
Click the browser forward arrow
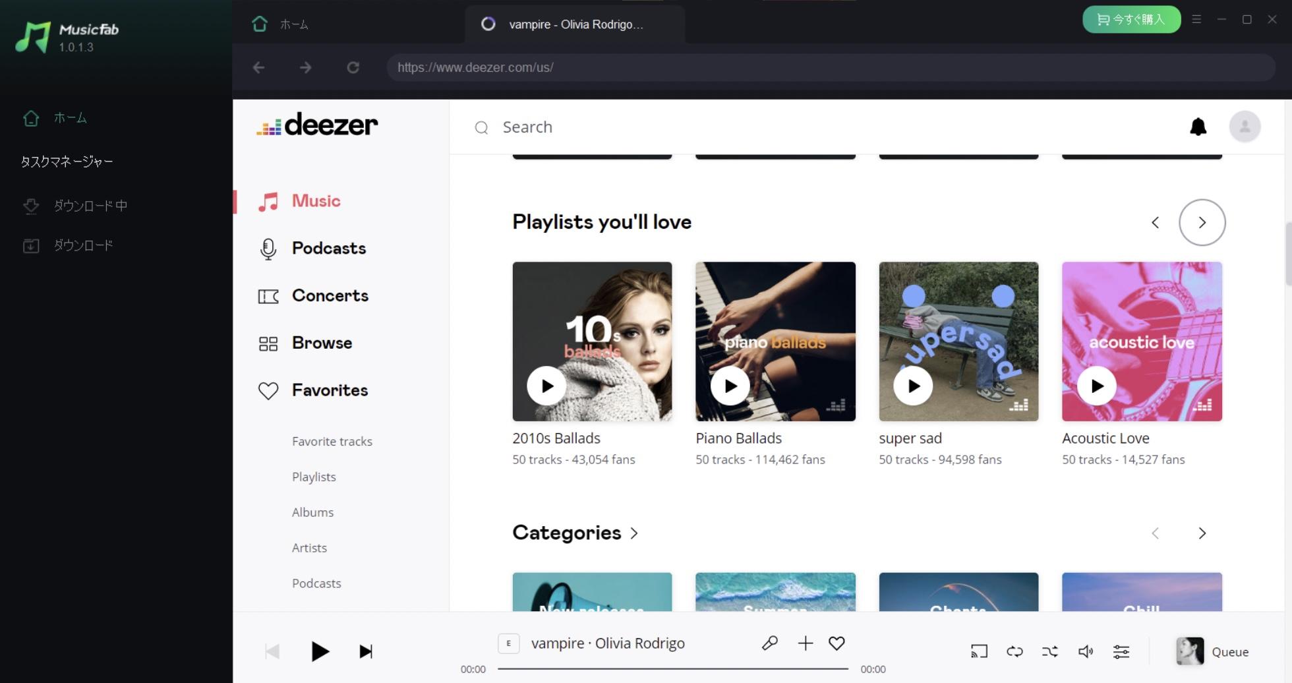tap(305, 67)
